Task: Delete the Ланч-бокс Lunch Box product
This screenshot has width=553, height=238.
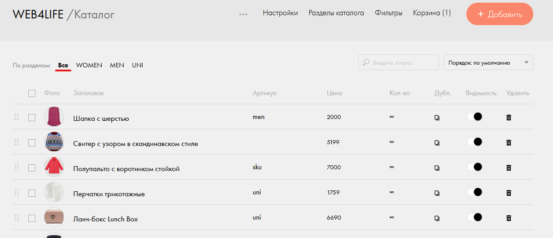Action: pos(509,218)
